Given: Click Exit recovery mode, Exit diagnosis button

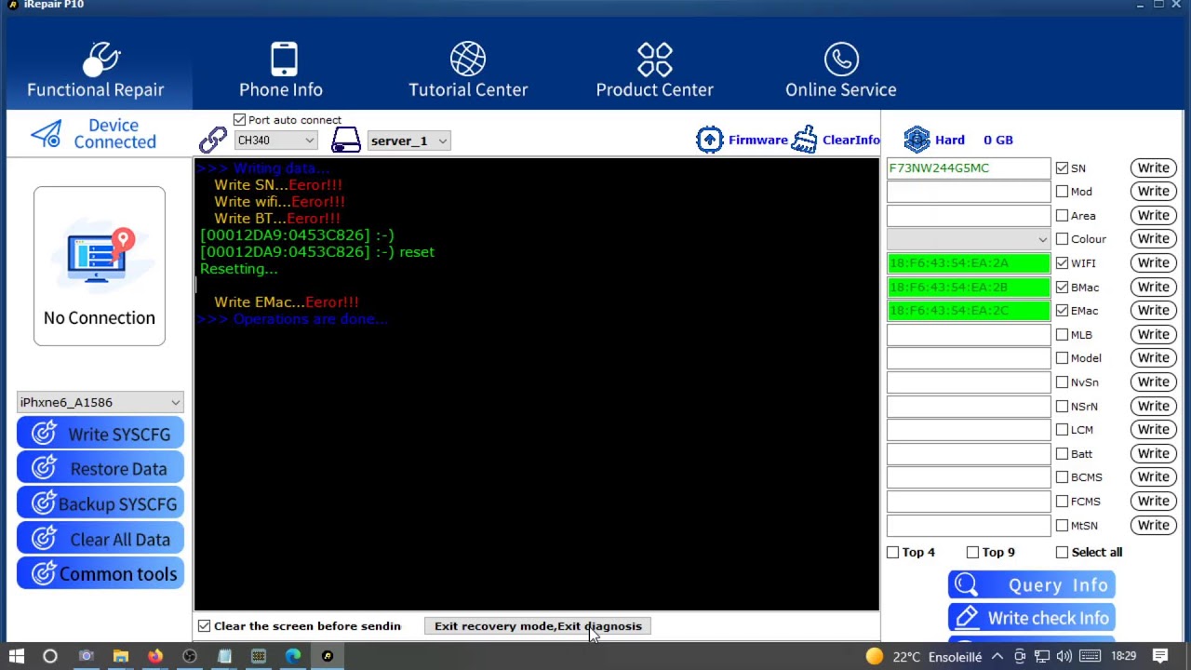Looking at the screenshot, I should point(538,626).
